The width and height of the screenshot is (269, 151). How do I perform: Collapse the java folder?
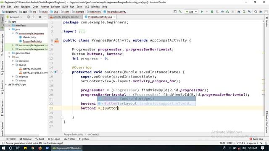coord(9,29)
